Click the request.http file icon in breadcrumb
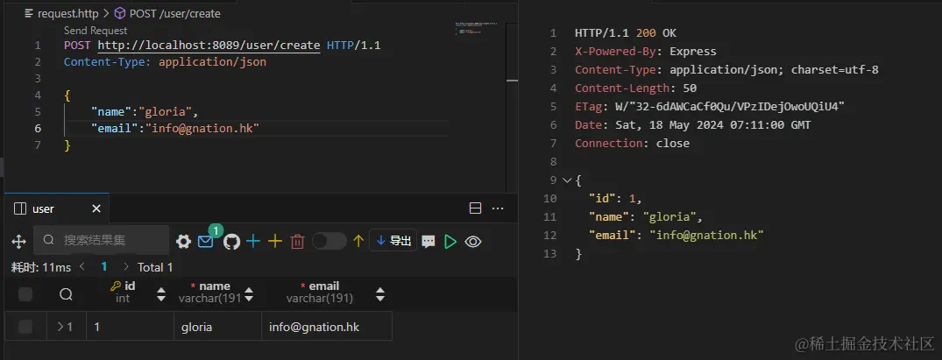 [x=29, y=13]
